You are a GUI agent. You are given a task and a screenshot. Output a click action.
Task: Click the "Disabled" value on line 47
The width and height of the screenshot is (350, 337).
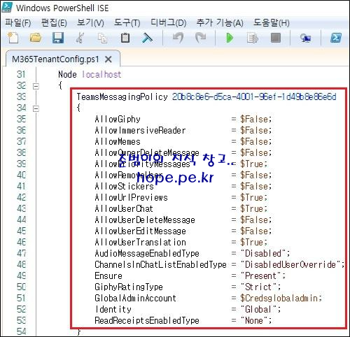point(264,253)
